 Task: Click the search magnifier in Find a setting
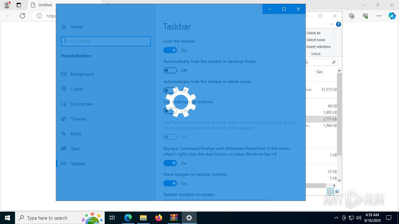tap(146, 41)
